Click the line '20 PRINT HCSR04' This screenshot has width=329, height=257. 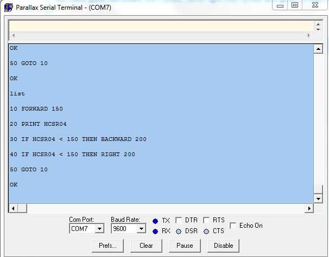pos(38,124)
